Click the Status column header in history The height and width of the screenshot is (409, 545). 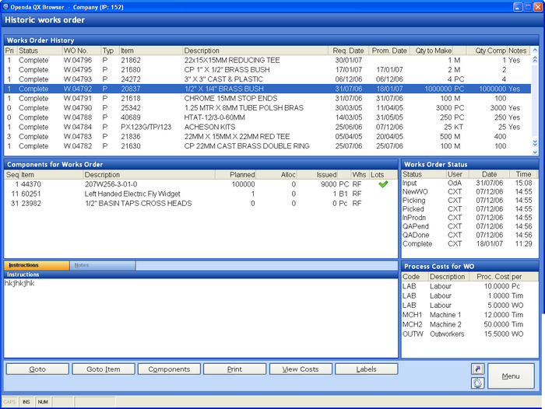40,51
